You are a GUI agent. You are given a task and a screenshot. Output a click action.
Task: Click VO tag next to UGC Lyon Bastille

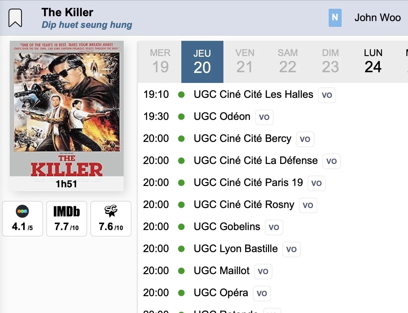pyautogui.click(x=291, y=249)
